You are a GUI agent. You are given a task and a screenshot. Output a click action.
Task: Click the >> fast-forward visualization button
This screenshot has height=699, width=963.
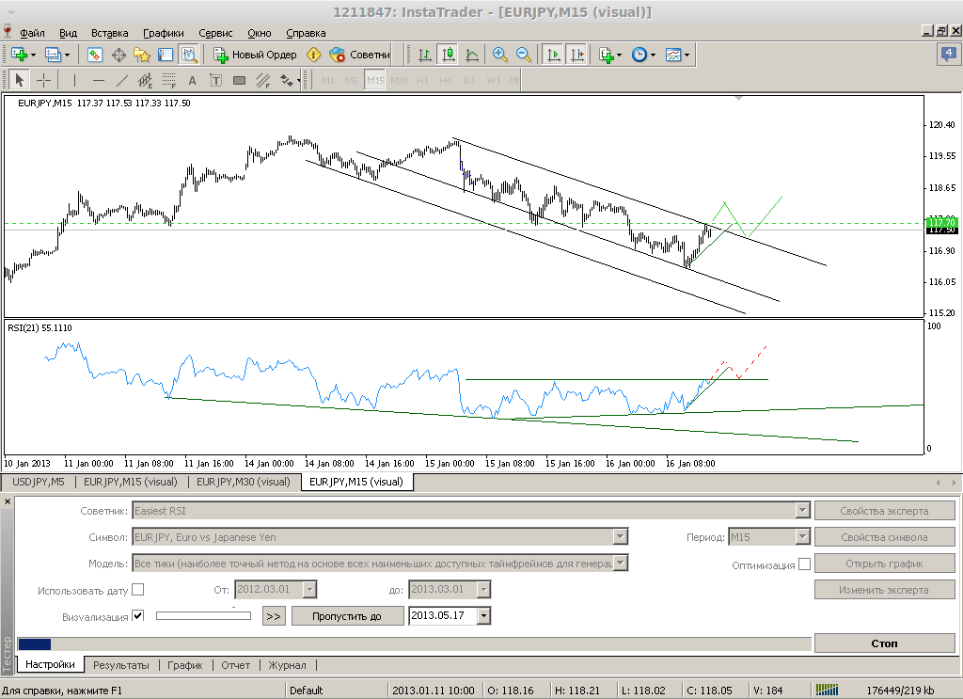pos(274,616)
